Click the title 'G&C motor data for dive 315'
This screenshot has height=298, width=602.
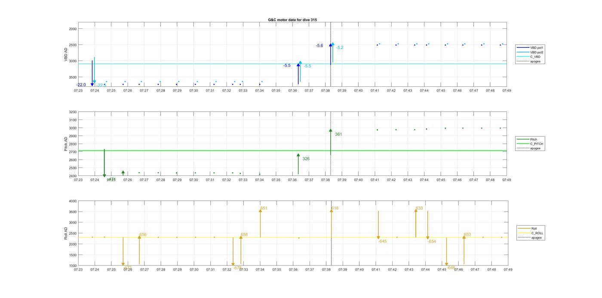292,20
